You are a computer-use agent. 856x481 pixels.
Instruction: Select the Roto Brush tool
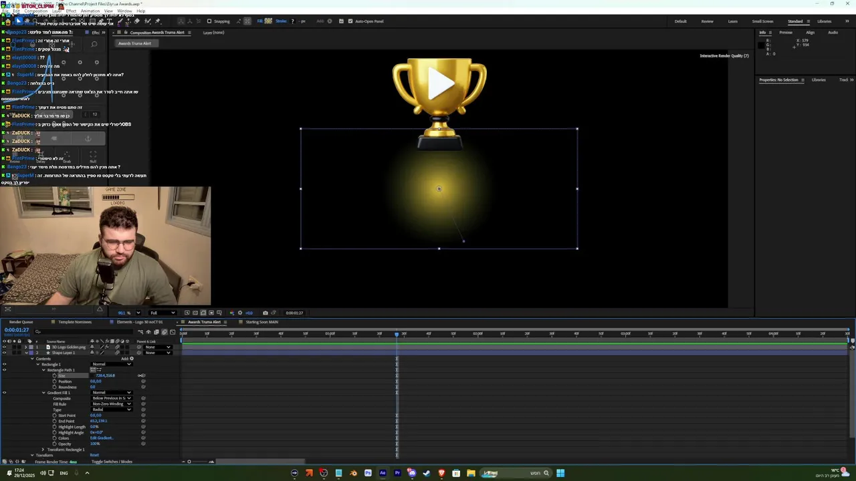(147, 21)
